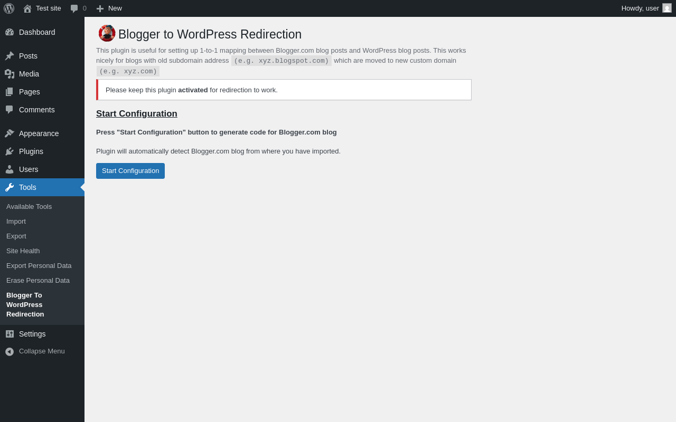Click the plus New icon
The width and height of the screenshot is (676, 422).
[x=100, y=8]
